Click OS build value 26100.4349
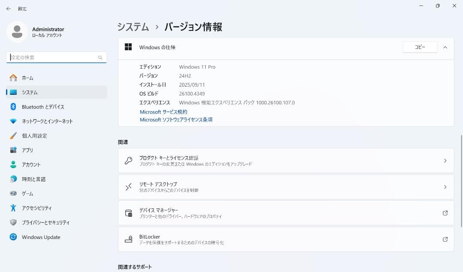 [192, 94]
